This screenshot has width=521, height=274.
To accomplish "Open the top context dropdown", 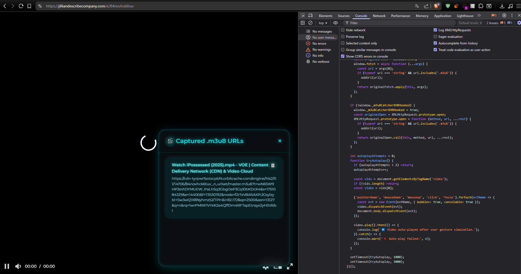I will tap(323, 23).
